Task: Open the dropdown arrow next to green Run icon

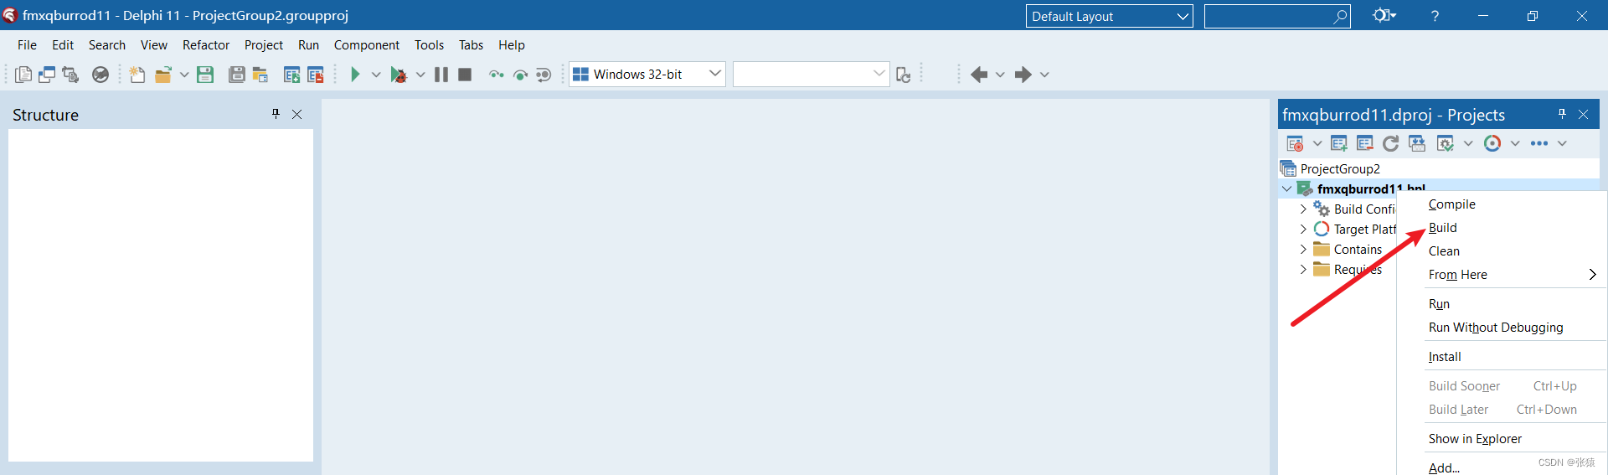Action: [x=376, y=75]
